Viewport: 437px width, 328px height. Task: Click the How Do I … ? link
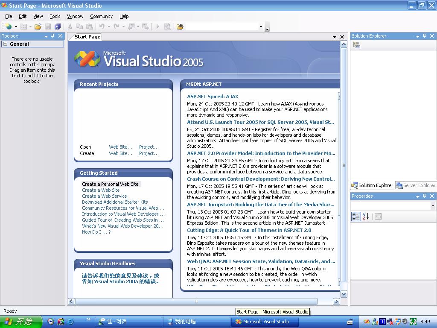point(96,232)
